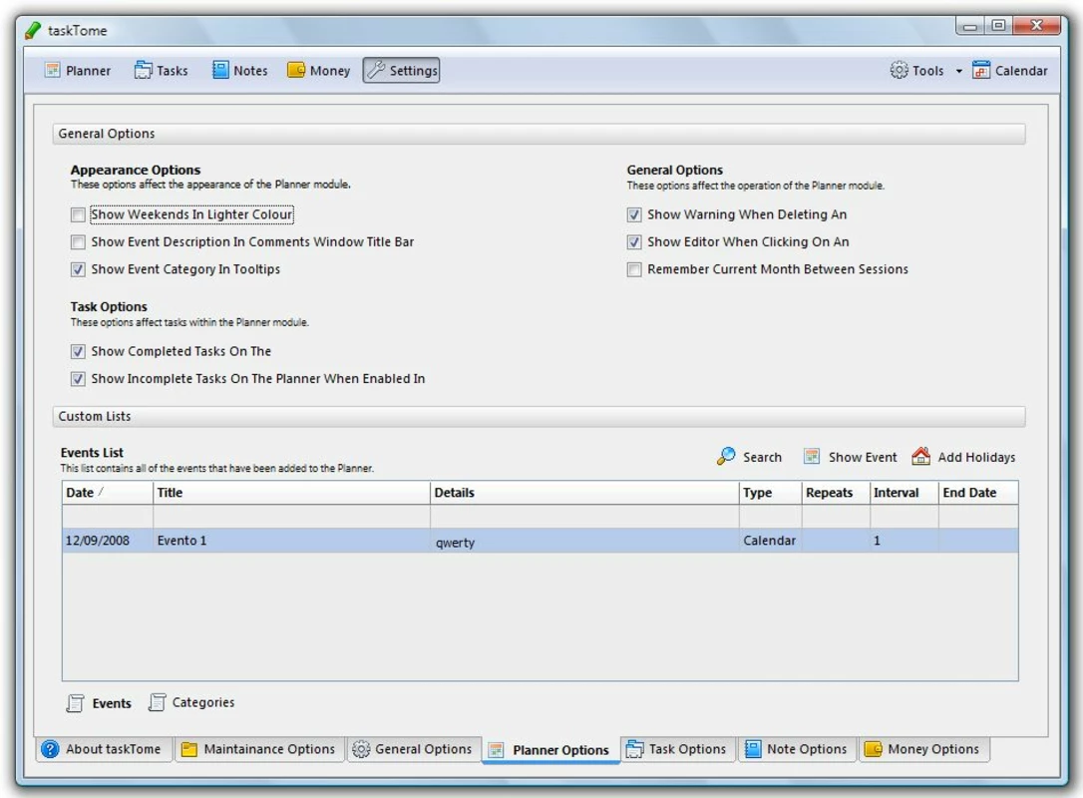Sort events by Details column header
This screenshot has width=1083, height=798.
(584, 493)
